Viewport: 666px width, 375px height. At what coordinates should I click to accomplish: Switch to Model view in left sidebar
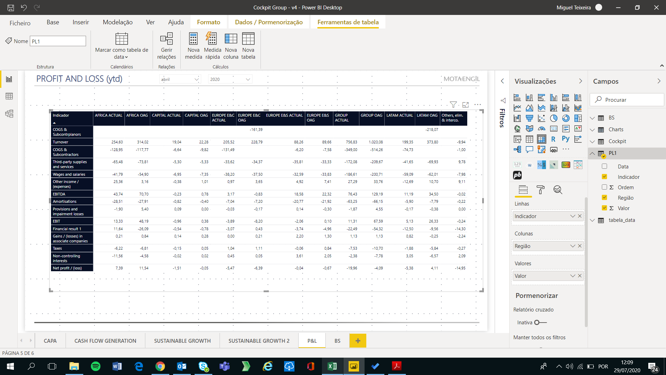[x=9, y=114]
